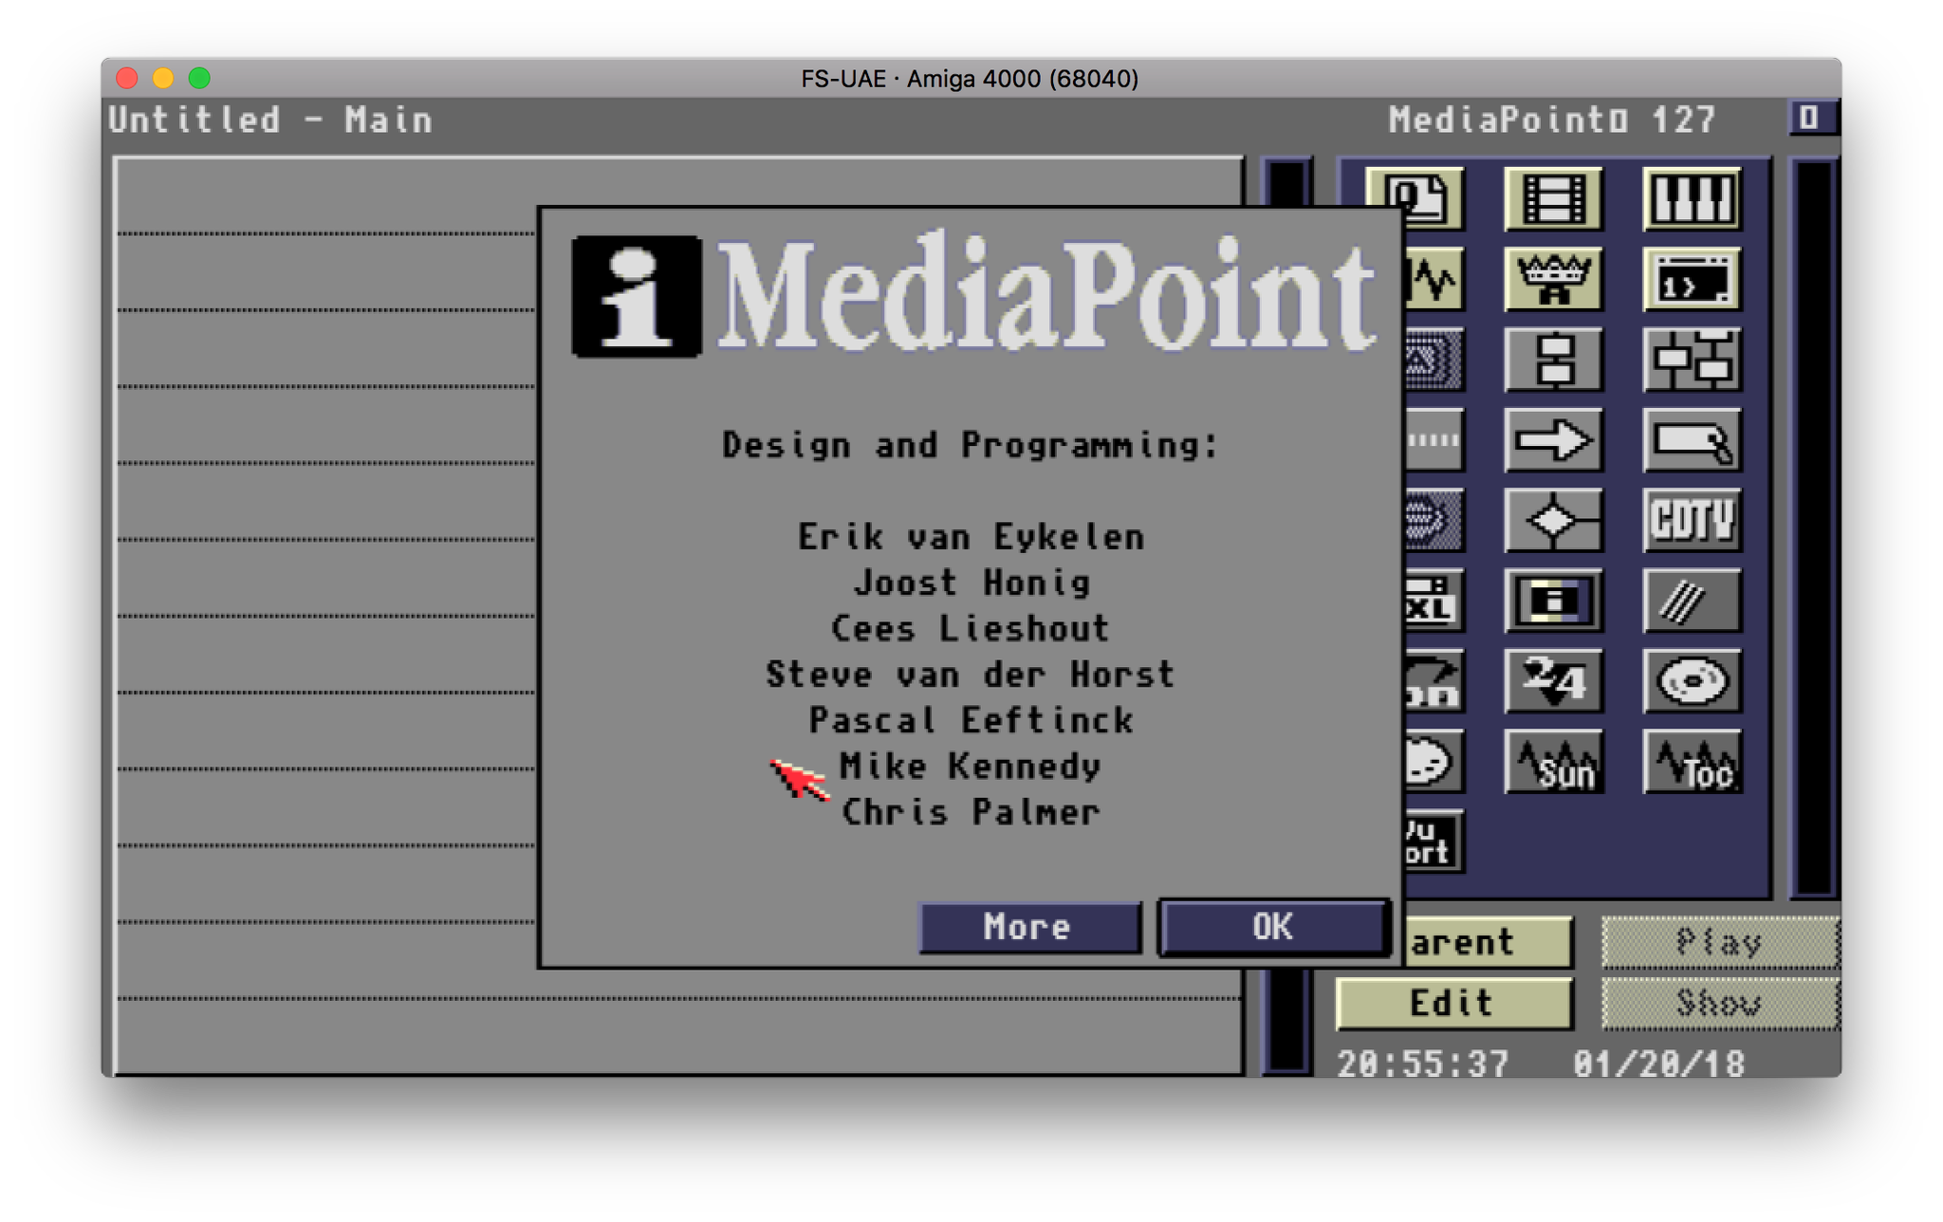Select the audio waveform icon
This screenshot has height=1222, width=1943.
coord(1438,280)
